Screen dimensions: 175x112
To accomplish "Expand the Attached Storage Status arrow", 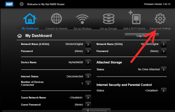I will click(x=164, y=69).
